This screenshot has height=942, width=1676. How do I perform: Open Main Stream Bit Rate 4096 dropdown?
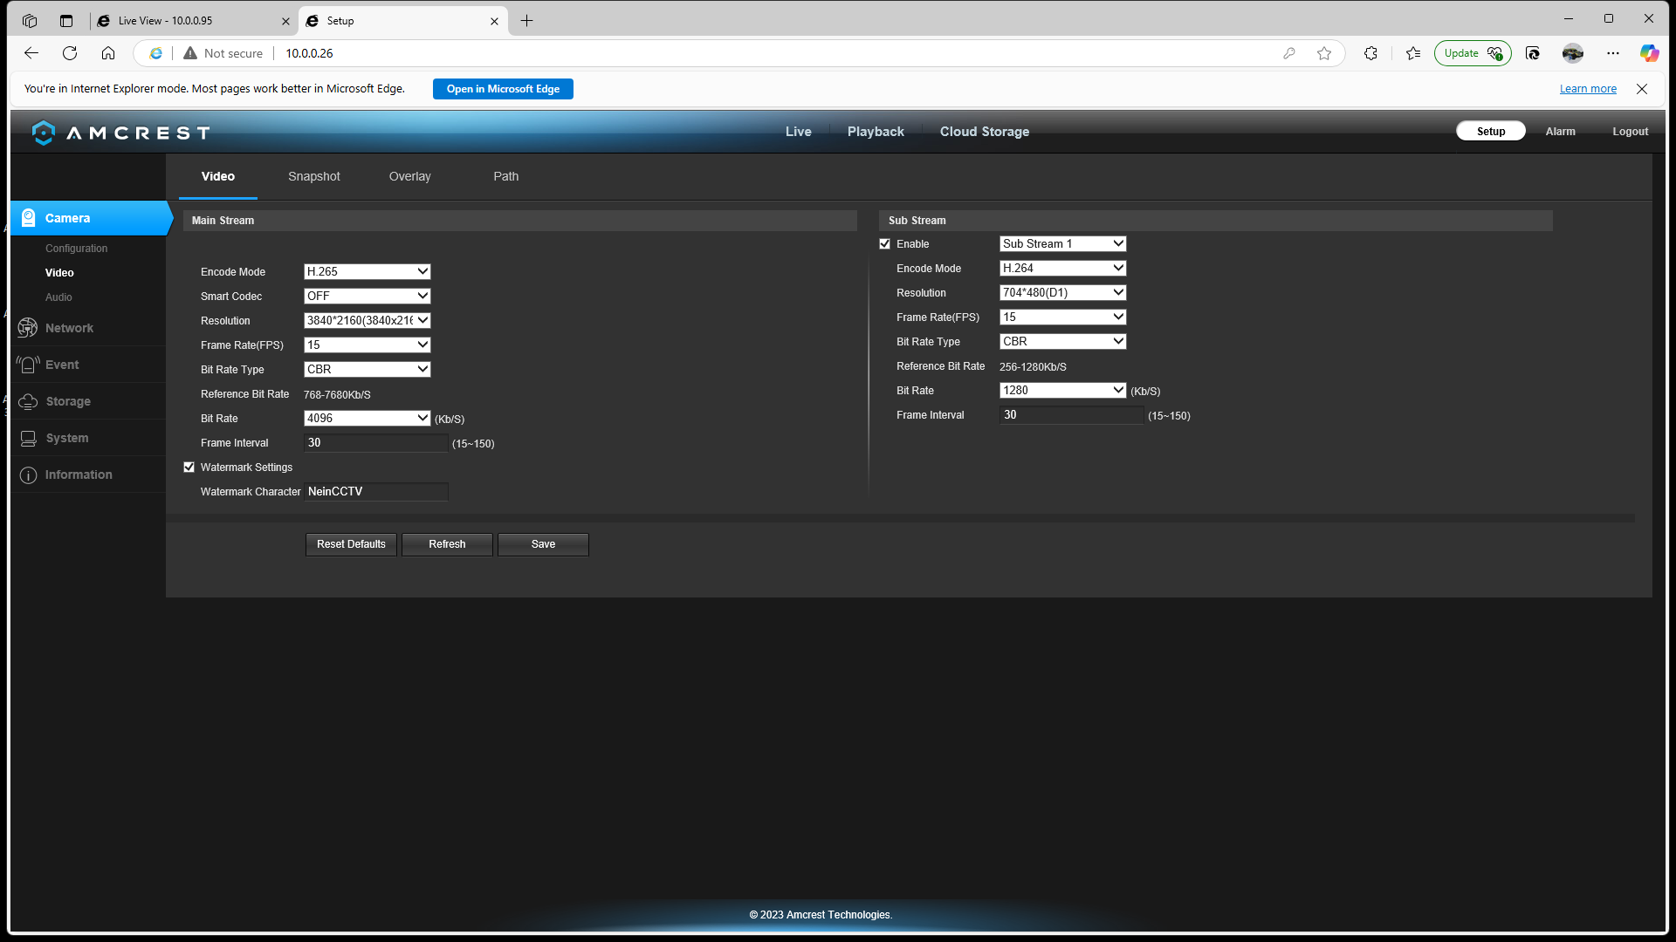pos(367,419)
